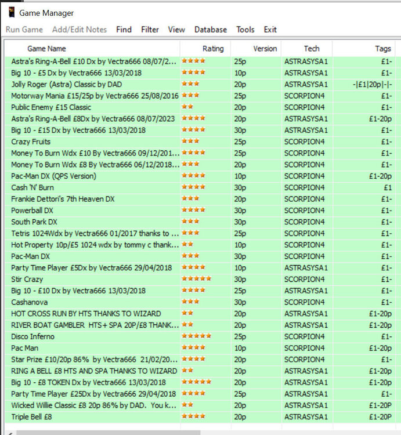Viewport: 401px width, 435px height.
Task: Click the star rating of Triple Bell £8
Action: 193,416
